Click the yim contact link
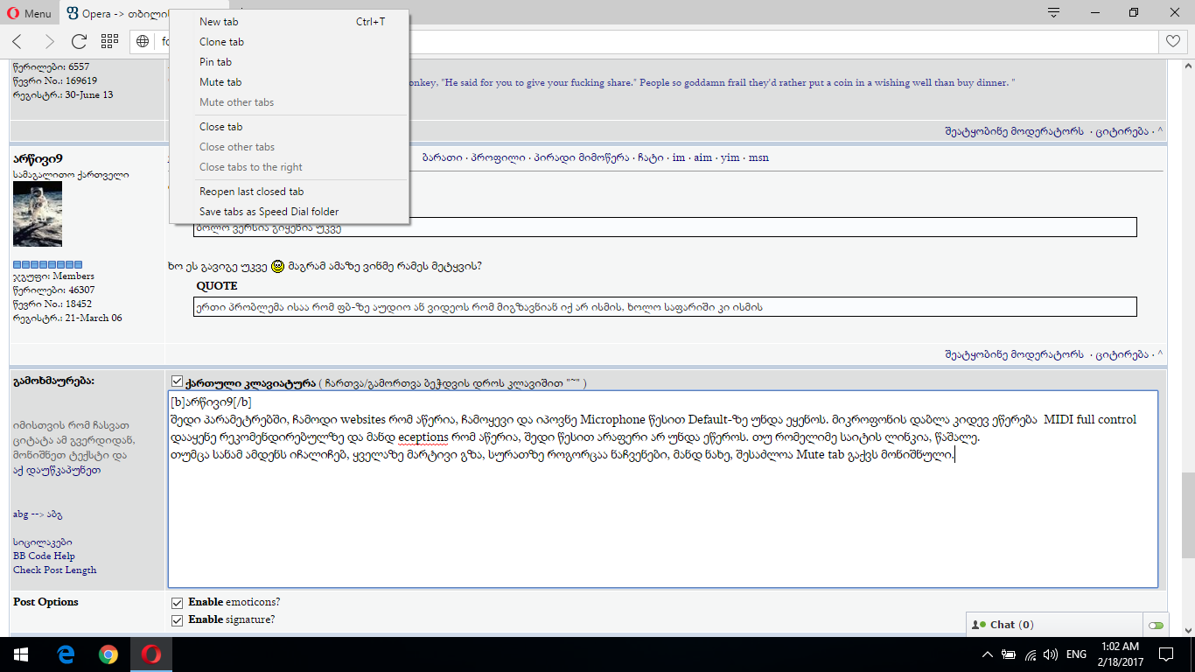Viewport: 1195px width, 672px height. point(730,157)
